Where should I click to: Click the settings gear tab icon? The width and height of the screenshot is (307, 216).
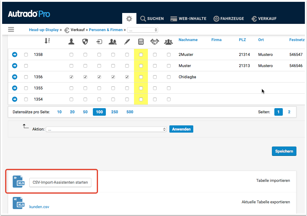129,19
